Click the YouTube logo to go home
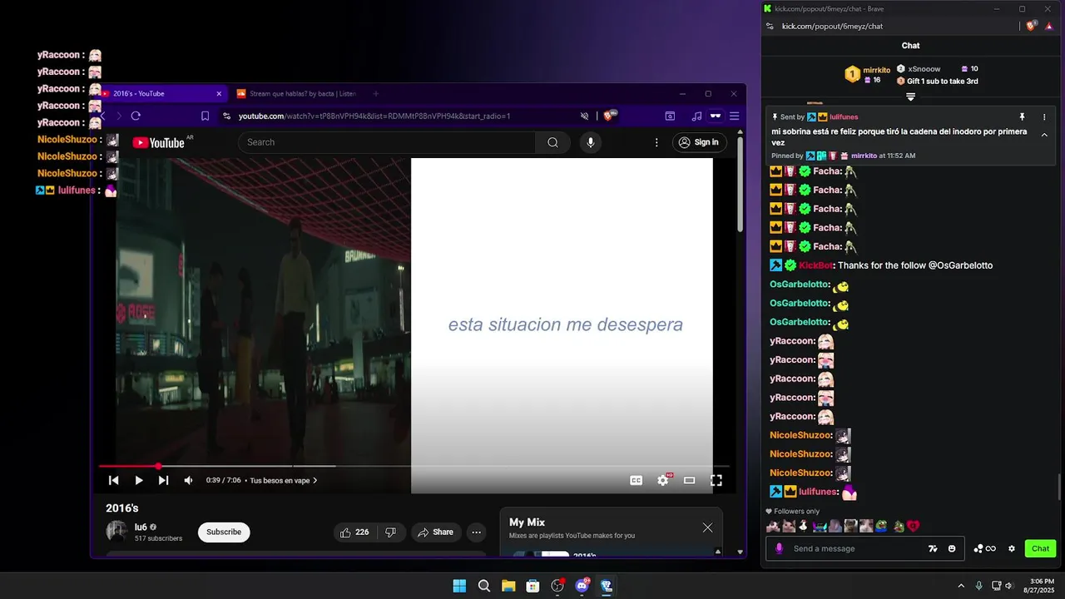 pyautogui.click(x=158, y=142)
